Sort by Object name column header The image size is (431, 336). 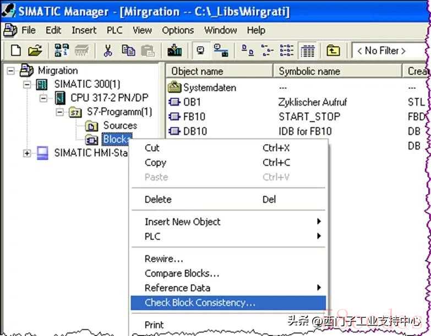point(219,71)
